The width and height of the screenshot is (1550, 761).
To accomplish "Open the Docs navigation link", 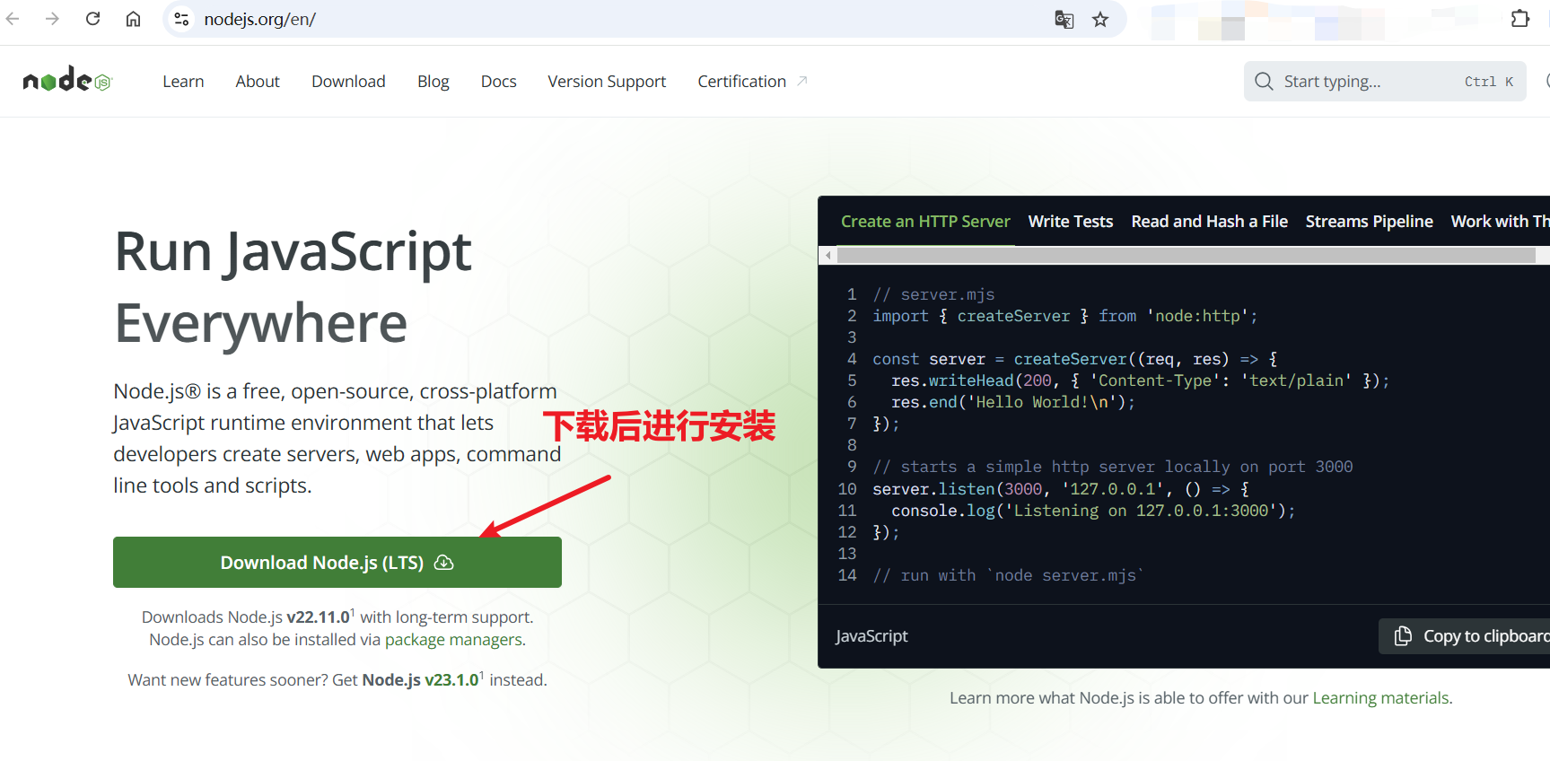I will pos(498,82).
